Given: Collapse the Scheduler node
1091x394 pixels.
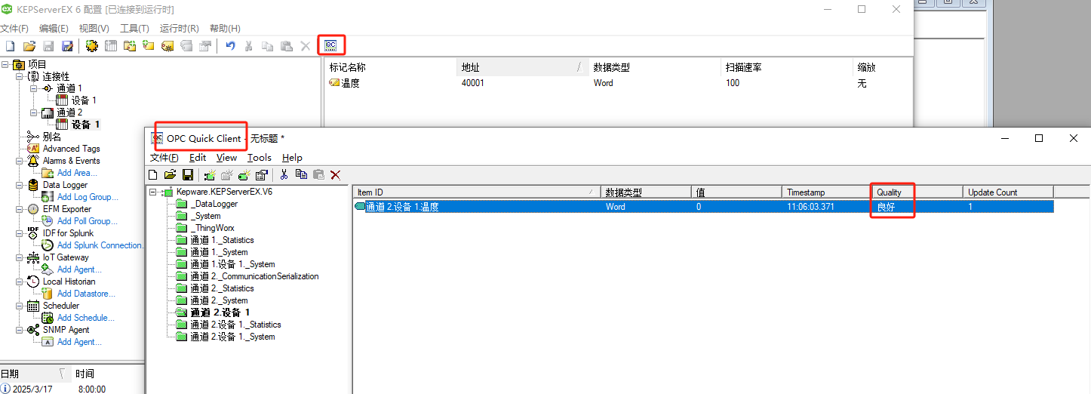Looking at the screenshot, I should [x=19, y=306].
